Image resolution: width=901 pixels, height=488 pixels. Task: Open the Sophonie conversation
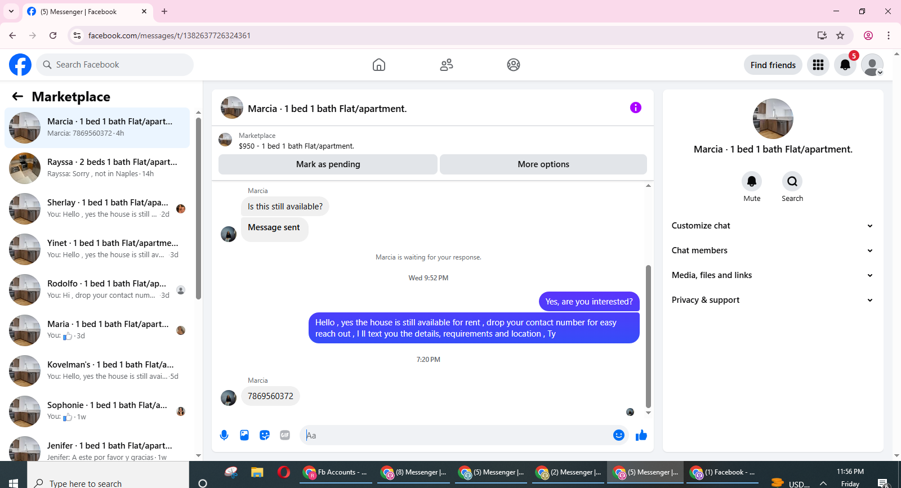(97, 411)
